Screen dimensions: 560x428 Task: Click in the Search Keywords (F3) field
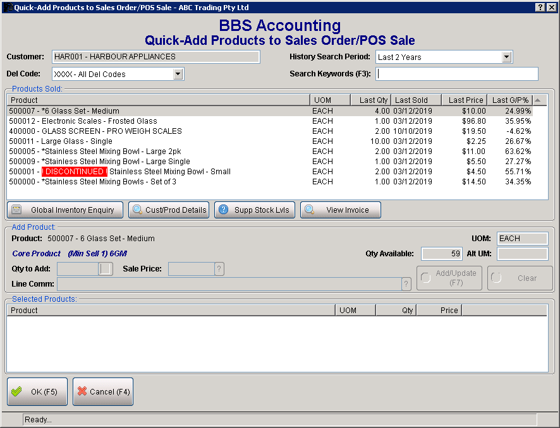457,74
